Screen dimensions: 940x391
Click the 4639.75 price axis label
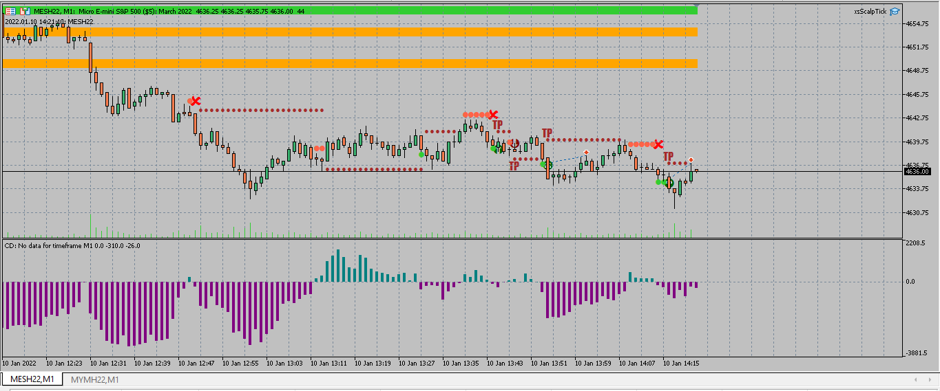(916, 142)
